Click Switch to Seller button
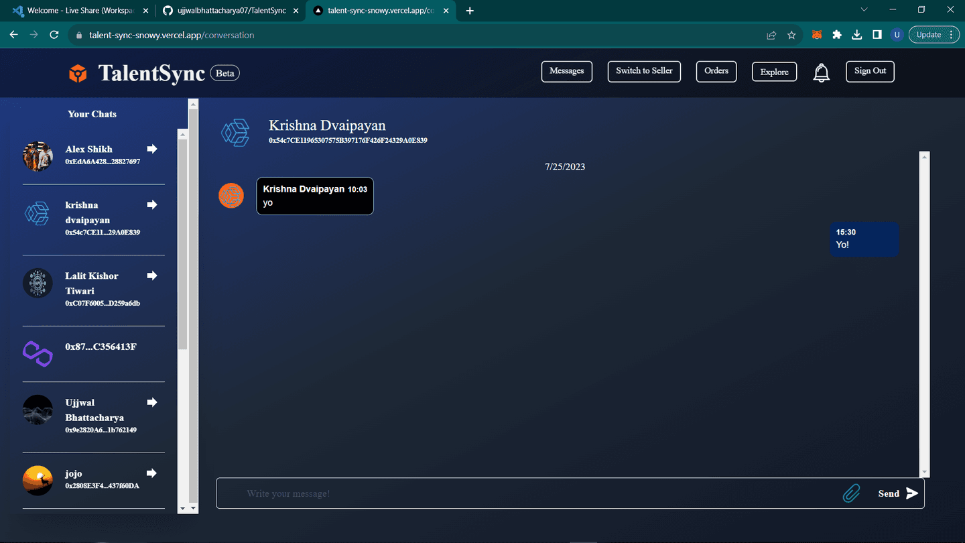965x543 pixels. coord(644,72)
